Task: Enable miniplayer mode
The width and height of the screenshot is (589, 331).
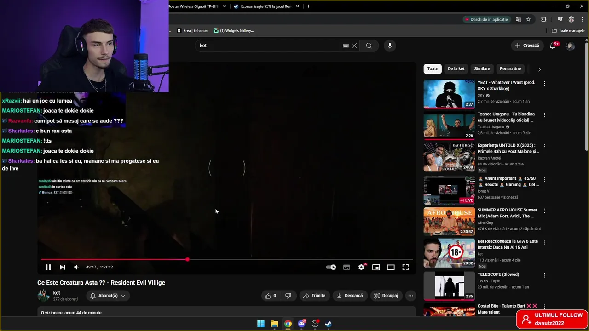Action: (376, 267)
